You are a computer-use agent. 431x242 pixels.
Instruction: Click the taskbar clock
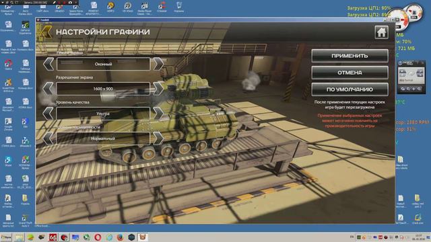tap(418, 237)
